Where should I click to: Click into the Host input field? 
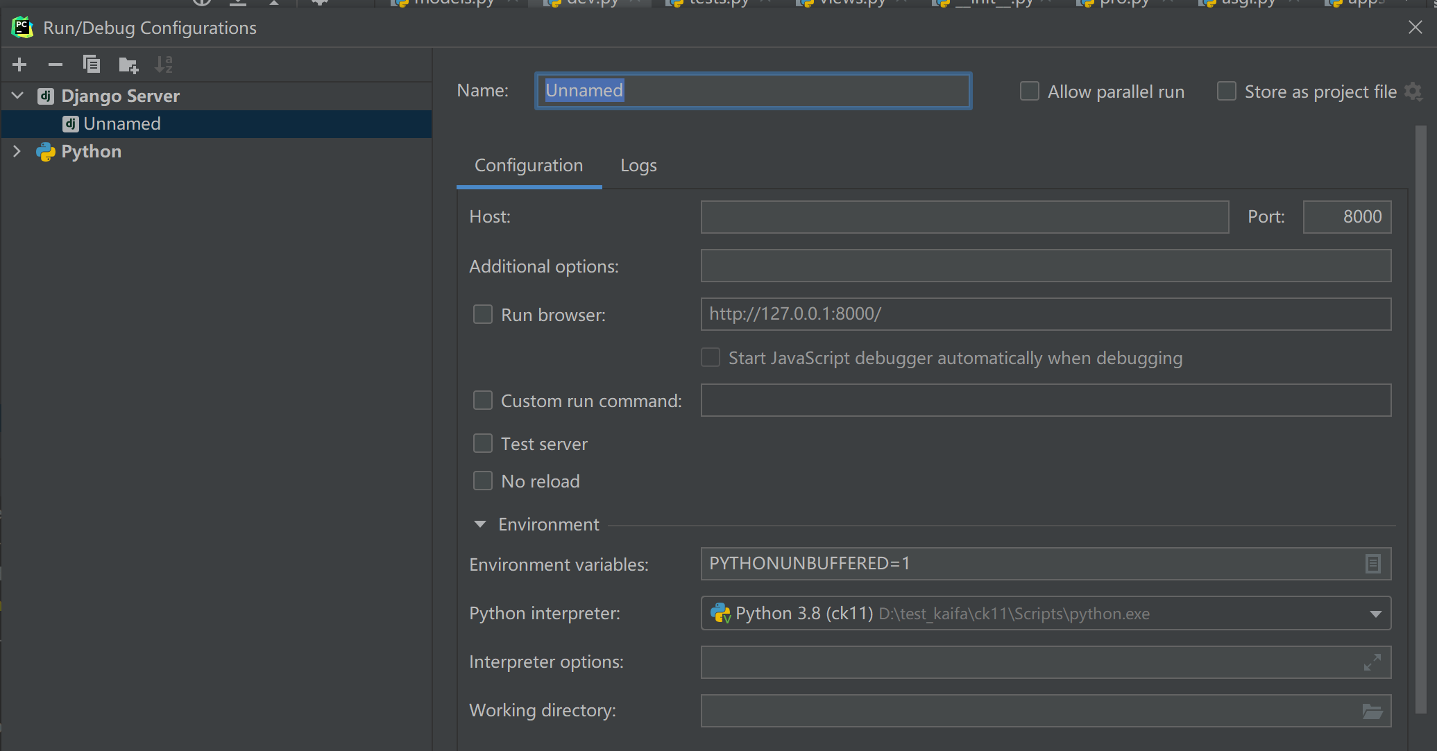964,217
